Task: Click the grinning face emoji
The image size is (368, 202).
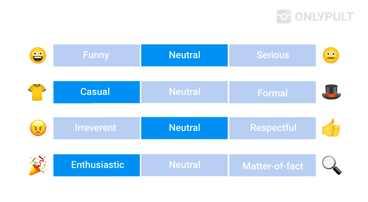Action: 38,55
